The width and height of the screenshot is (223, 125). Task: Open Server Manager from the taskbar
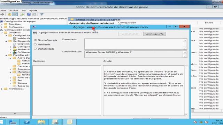pyautogui.click(x=13, y=122)
